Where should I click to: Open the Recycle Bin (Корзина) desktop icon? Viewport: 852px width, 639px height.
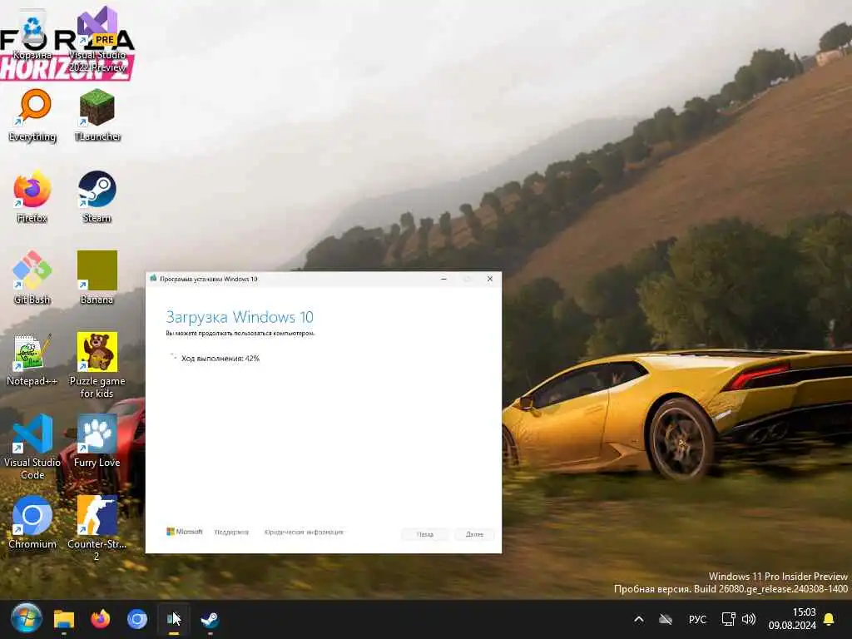tap(32, 33)
